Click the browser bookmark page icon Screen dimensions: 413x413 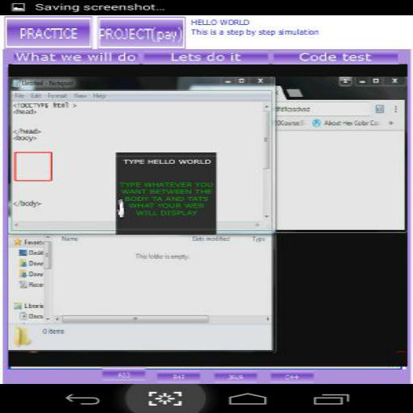click(379, 109)
